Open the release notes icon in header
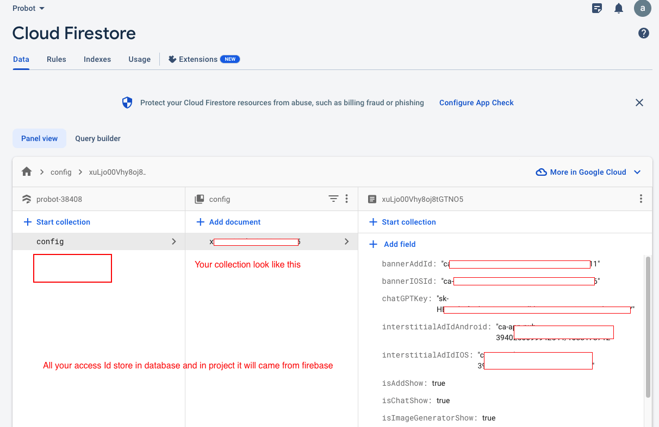 (597, 8)
